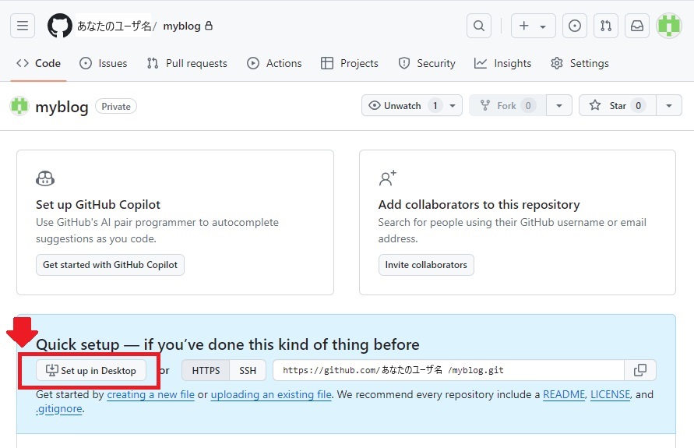Image resolution: width=694 pixels, height=448 pixels.
Task: Star the myblog repository
Action: tap(618, 105)
